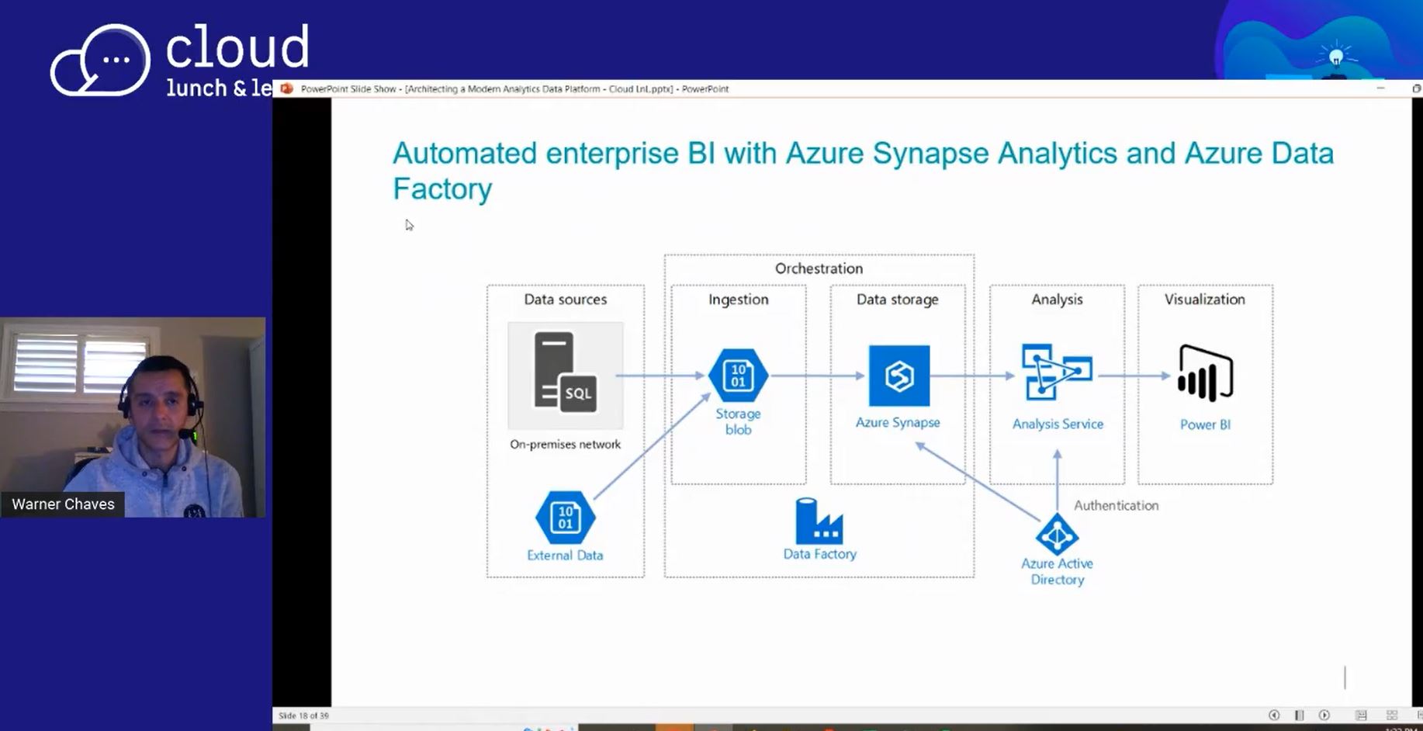Click the Azure Synapse icon

pos(898,376)
